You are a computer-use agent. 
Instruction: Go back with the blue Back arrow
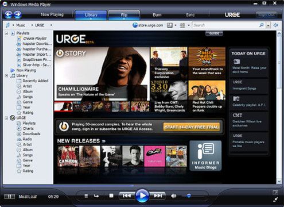click(8, 14)
